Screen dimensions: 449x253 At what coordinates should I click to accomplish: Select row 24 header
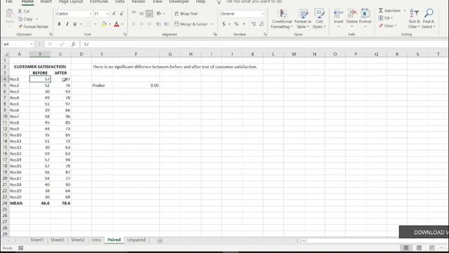click(5, 203)
